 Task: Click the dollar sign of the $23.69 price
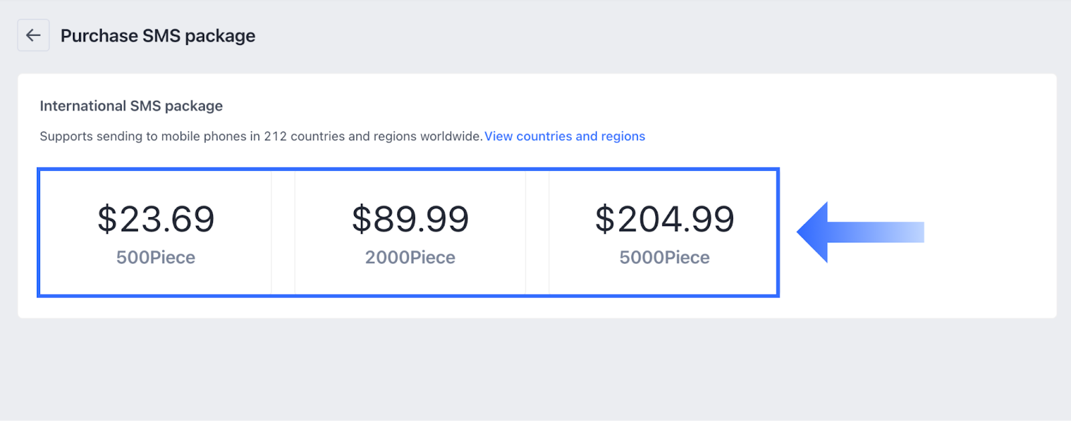click(107, 219)
